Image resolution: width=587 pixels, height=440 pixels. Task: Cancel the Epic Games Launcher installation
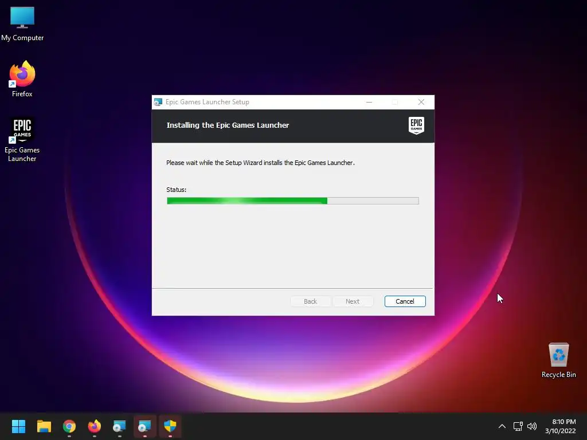(x=405, y=301)
